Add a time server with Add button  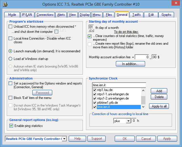(159, 91)
